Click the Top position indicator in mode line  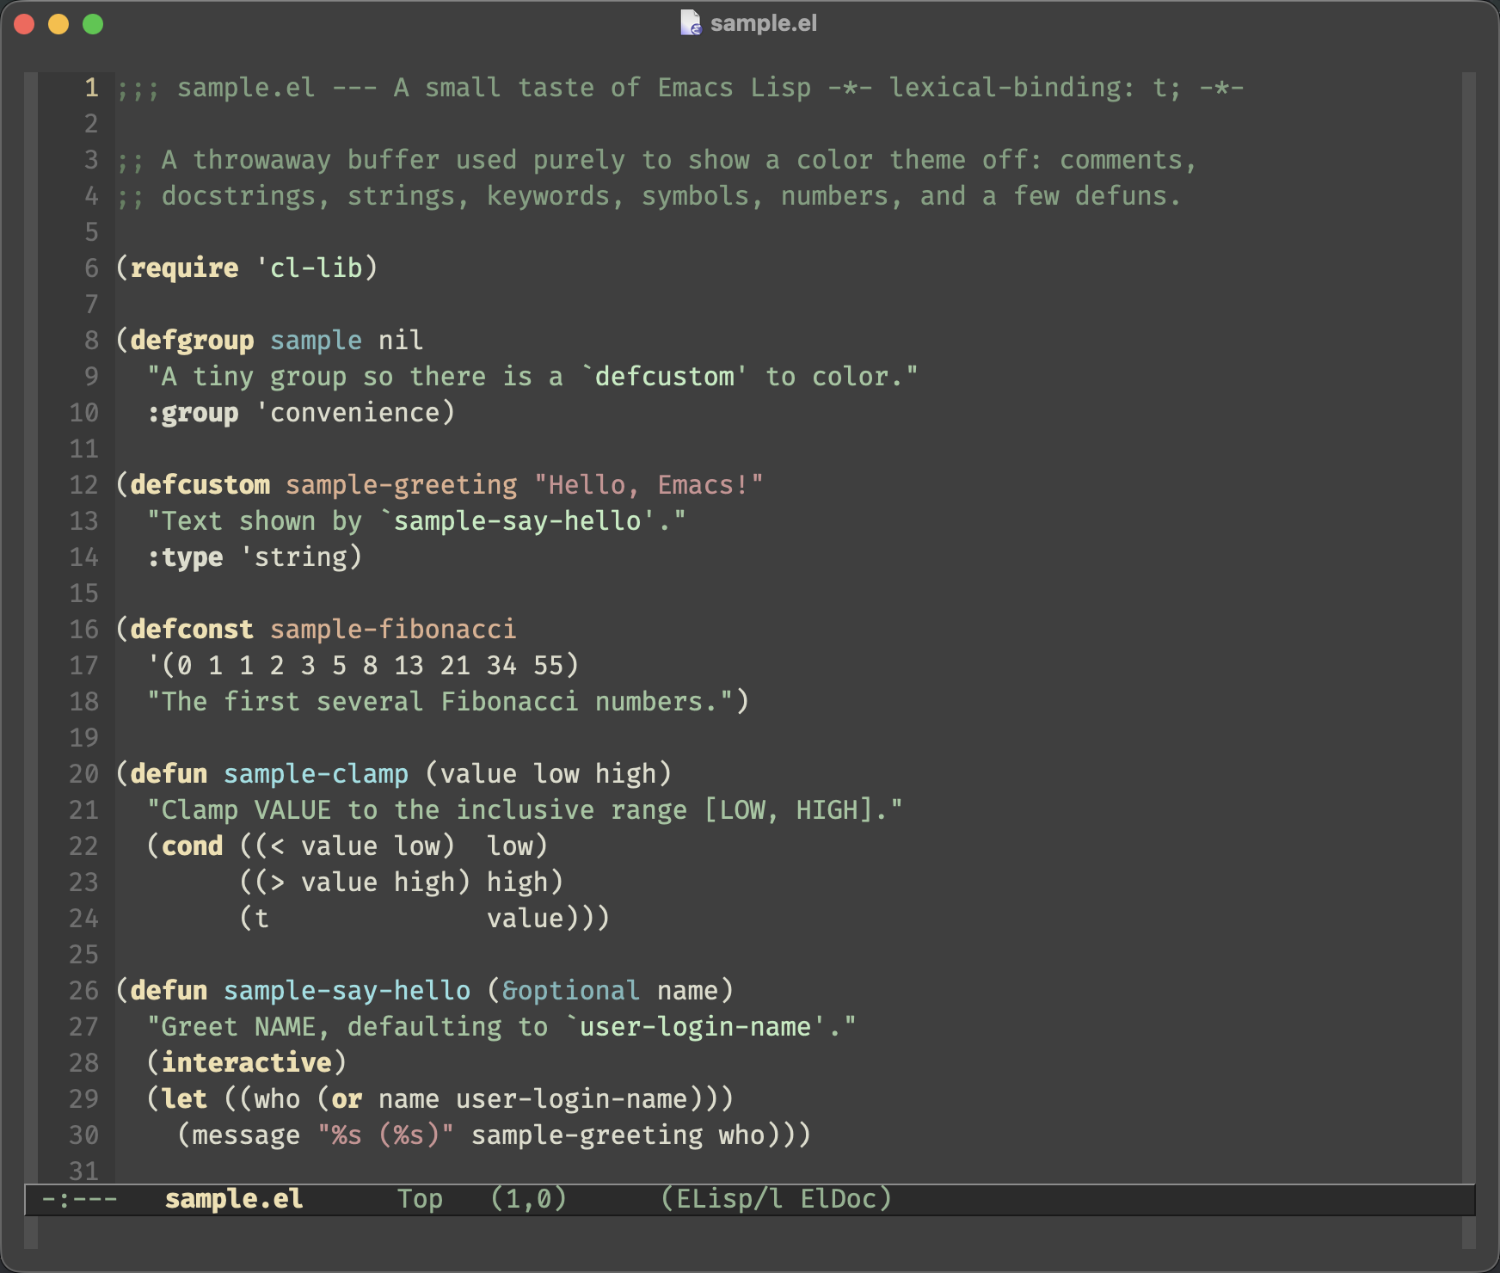[x=420, y=1199]
